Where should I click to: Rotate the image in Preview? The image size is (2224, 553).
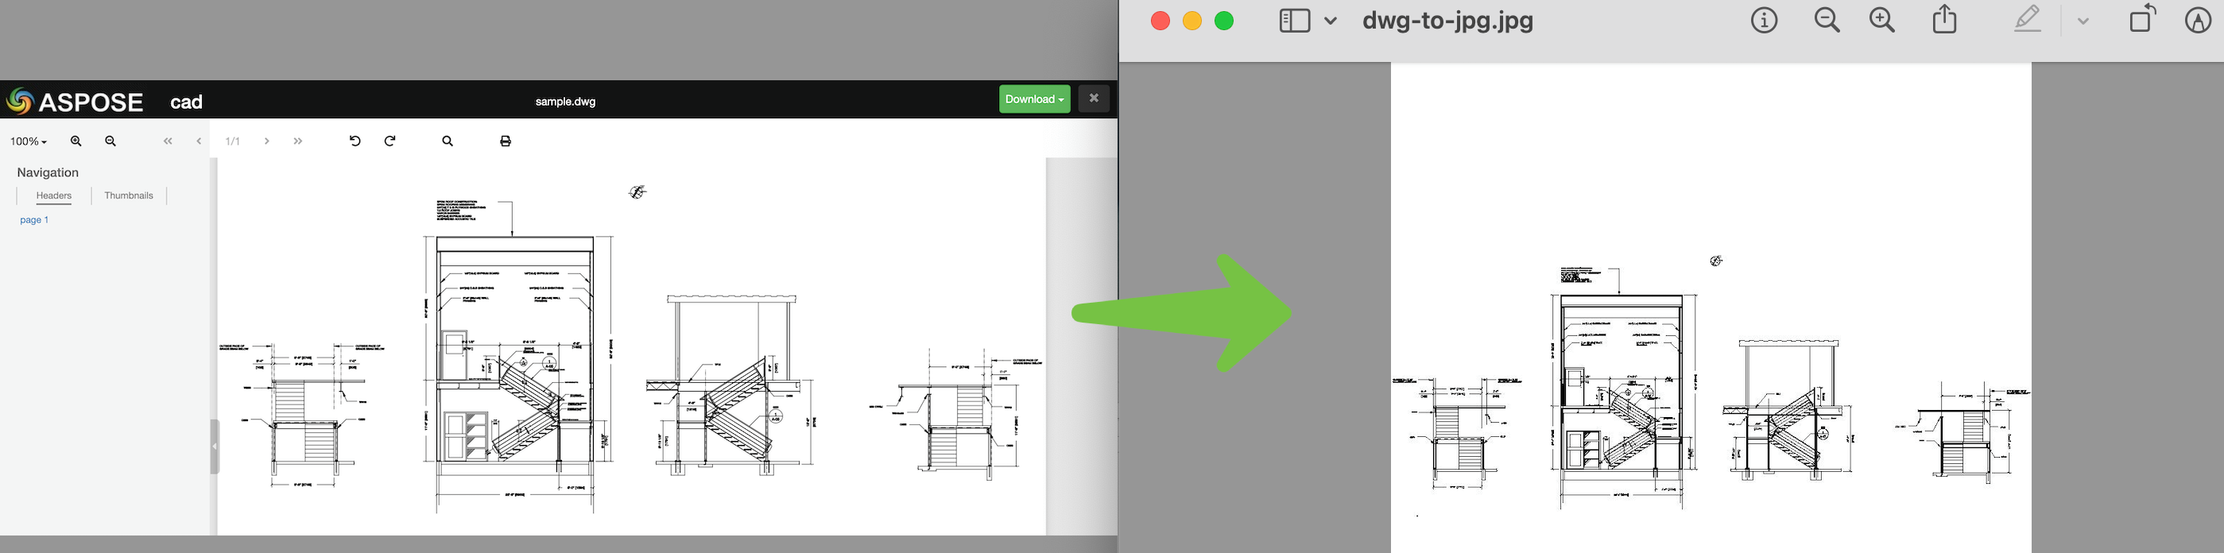point(2142,20)
